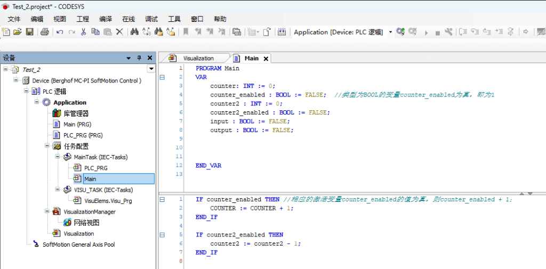Click the Undo arrow icon
Image resolution: width=546 pixels, height=269 pixels.
coord(59,32)
